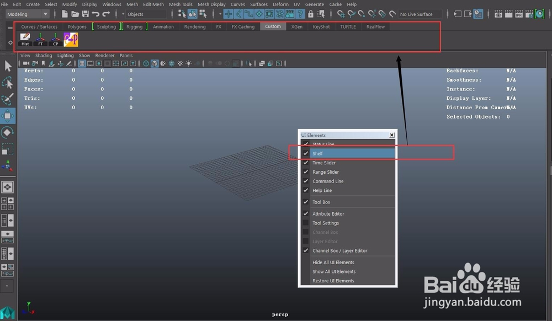Click viewport wireframe cube icon

click(146, 63)
